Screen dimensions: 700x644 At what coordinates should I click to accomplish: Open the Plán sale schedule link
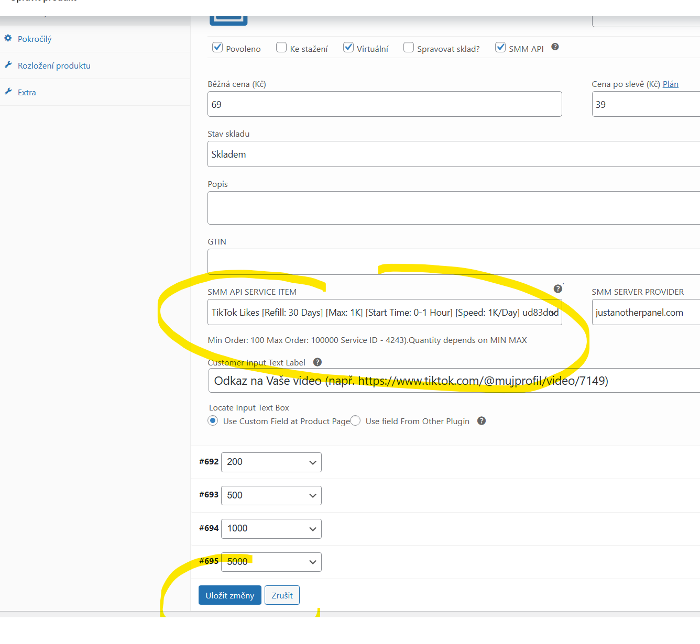tap(671, 84)
